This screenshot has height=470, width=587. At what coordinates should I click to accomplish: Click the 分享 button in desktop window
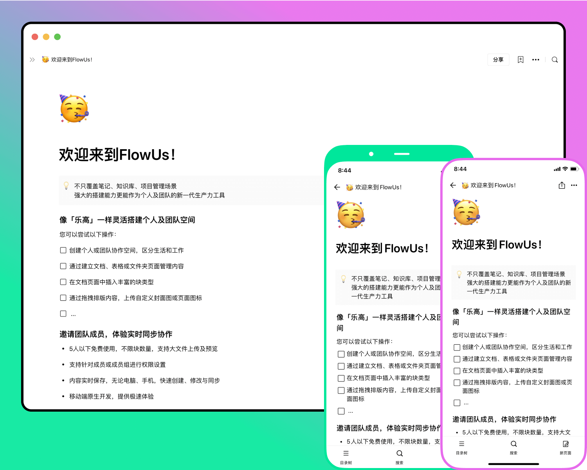click(498, 60)
